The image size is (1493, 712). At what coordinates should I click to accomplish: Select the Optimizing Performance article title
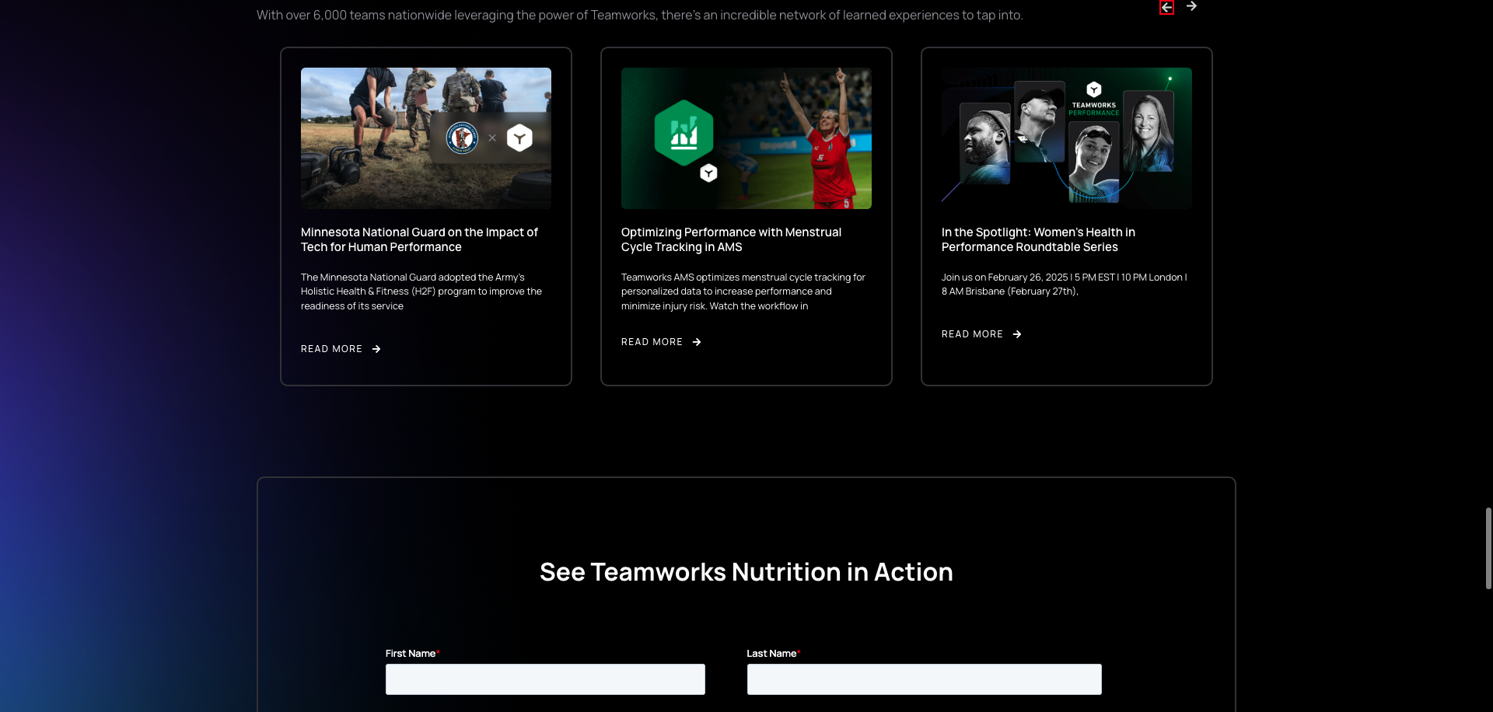731,239
